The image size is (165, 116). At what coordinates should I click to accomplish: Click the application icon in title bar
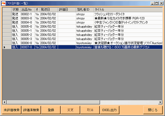(3, 3)
